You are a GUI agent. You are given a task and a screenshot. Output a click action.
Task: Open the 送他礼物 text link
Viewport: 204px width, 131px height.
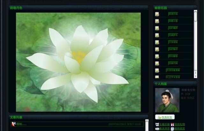[x=180, y=124]
